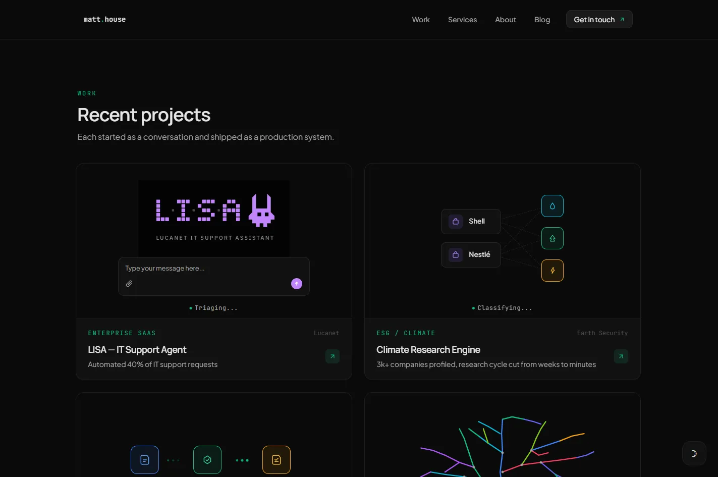Open Climate Research Engine arrow icon

[621, 356]
